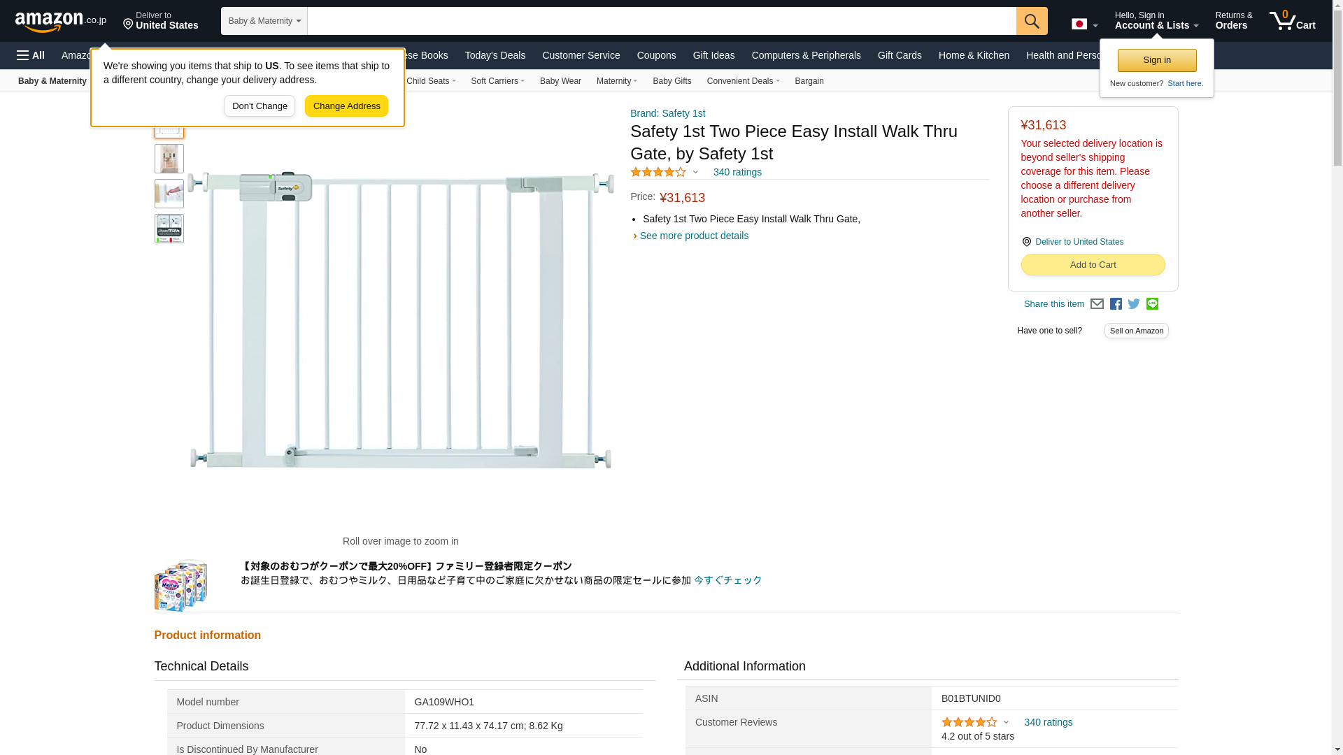Click the search magnifier icon

(x=1032, y=21)
